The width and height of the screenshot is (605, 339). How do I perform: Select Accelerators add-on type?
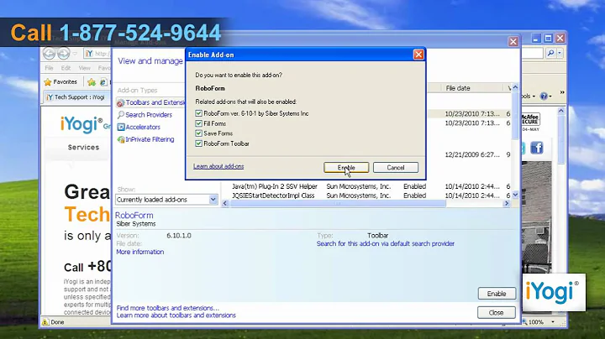[x=142, y=128]
